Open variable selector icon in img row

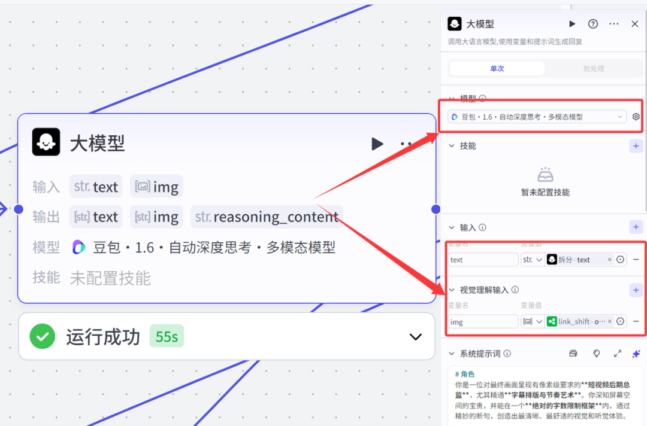coord(620,321)
